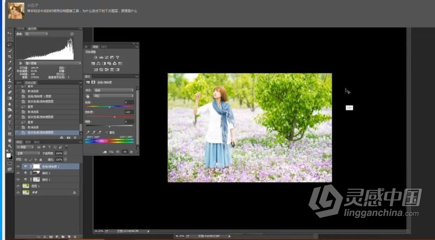Hide the Layer 1 layer
The image size is (435, 240).
click(18, 186)
